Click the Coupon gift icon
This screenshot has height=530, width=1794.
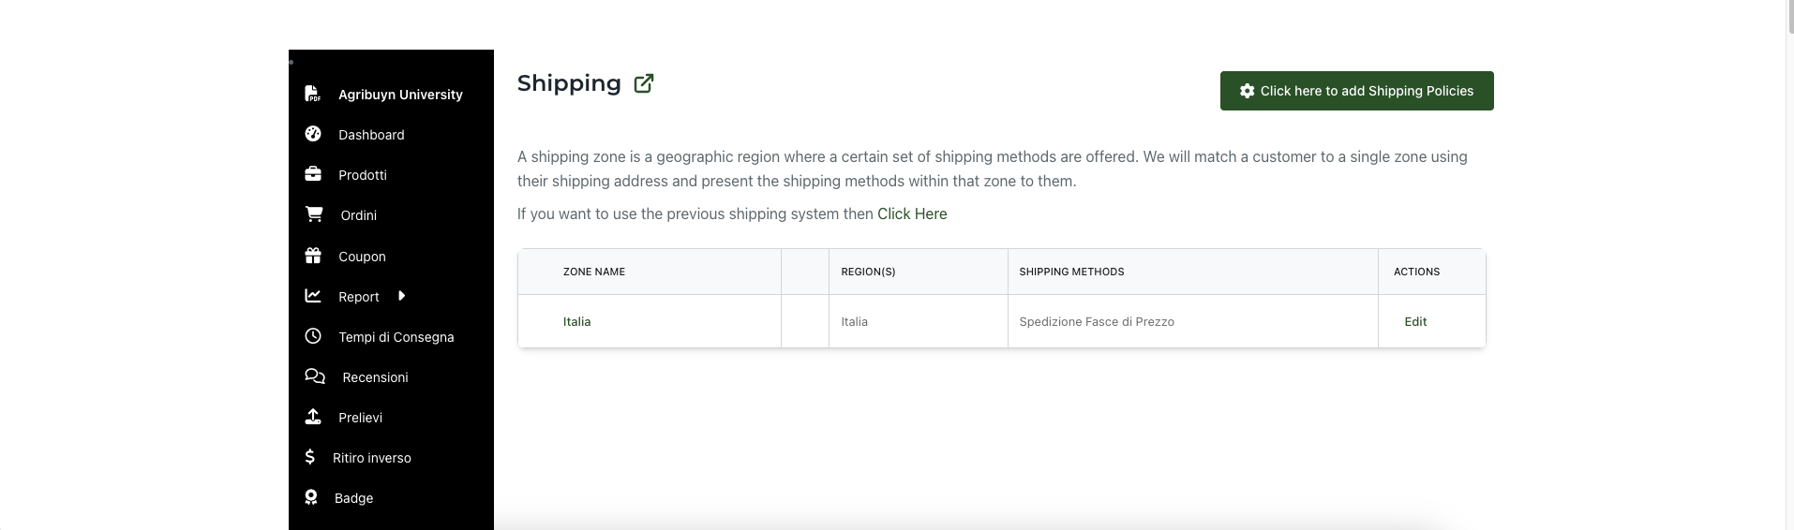[313, 256]
